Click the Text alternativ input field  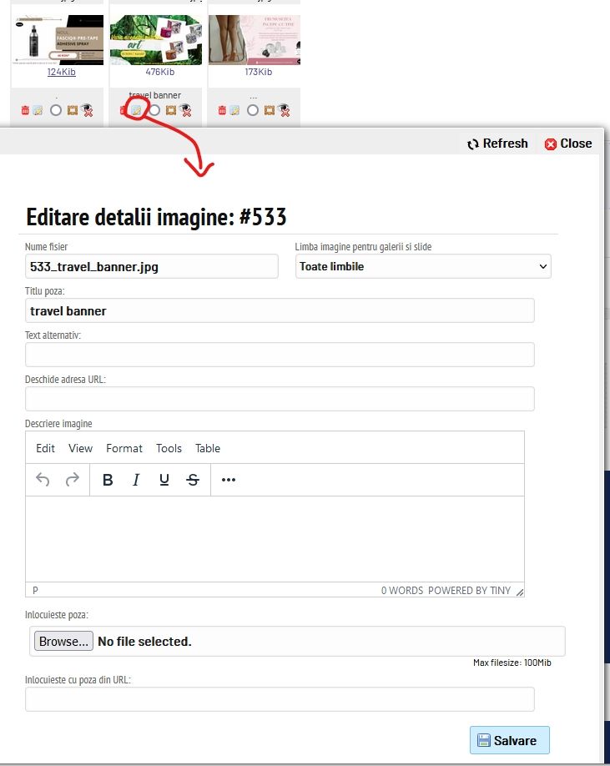point(280,355)
